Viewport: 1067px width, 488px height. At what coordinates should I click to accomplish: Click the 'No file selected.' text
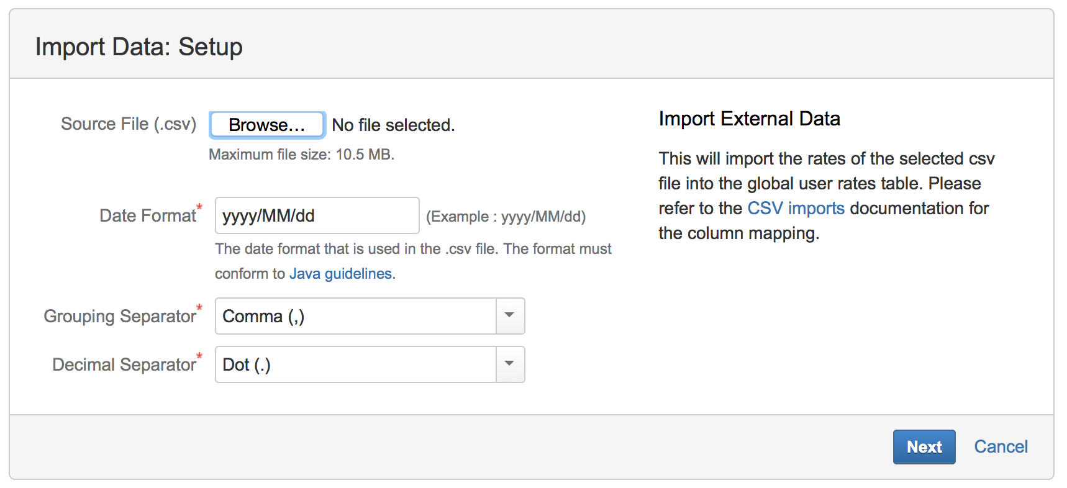[393, 125]
